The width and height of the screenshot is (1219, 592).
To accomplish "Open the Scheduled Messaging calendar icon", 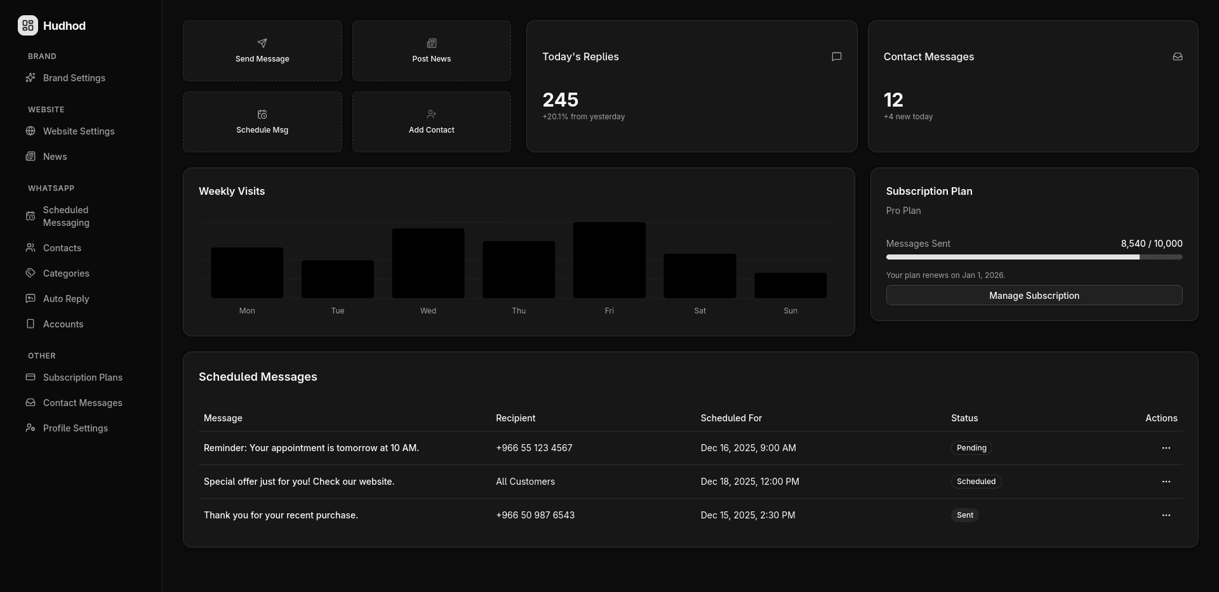I will [30, 216].
